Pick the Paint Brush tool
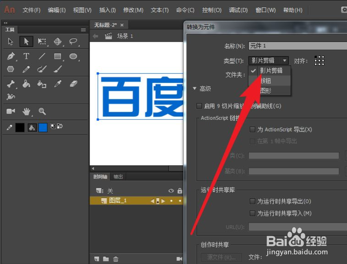347x264 pixels. pos(42,69)
